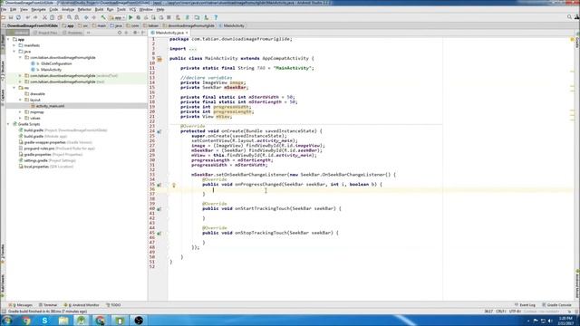The image size is (580, 326).
Task: Click the Paste toolbar icon
Action: tap(60, 17)
